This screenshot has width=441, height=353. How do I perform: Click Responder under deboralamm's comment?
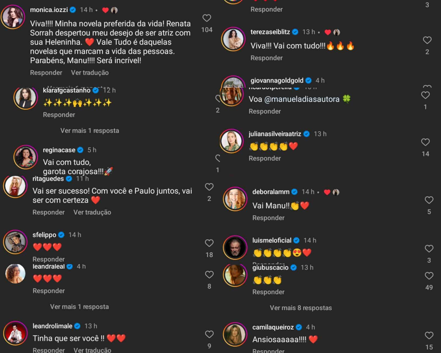(268, 218)
